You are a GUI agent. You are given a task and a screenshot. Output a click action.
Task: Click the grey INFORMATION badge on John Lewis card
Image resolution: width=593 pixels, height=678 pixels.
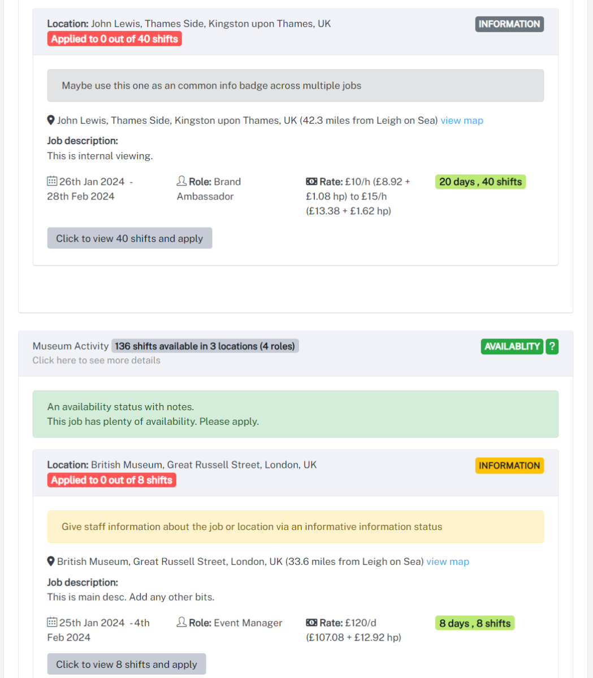[509, 24]
